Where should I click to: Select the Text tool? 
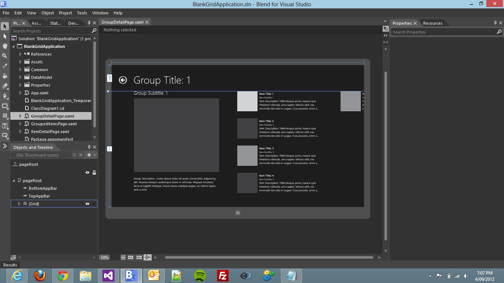(5, 126)
